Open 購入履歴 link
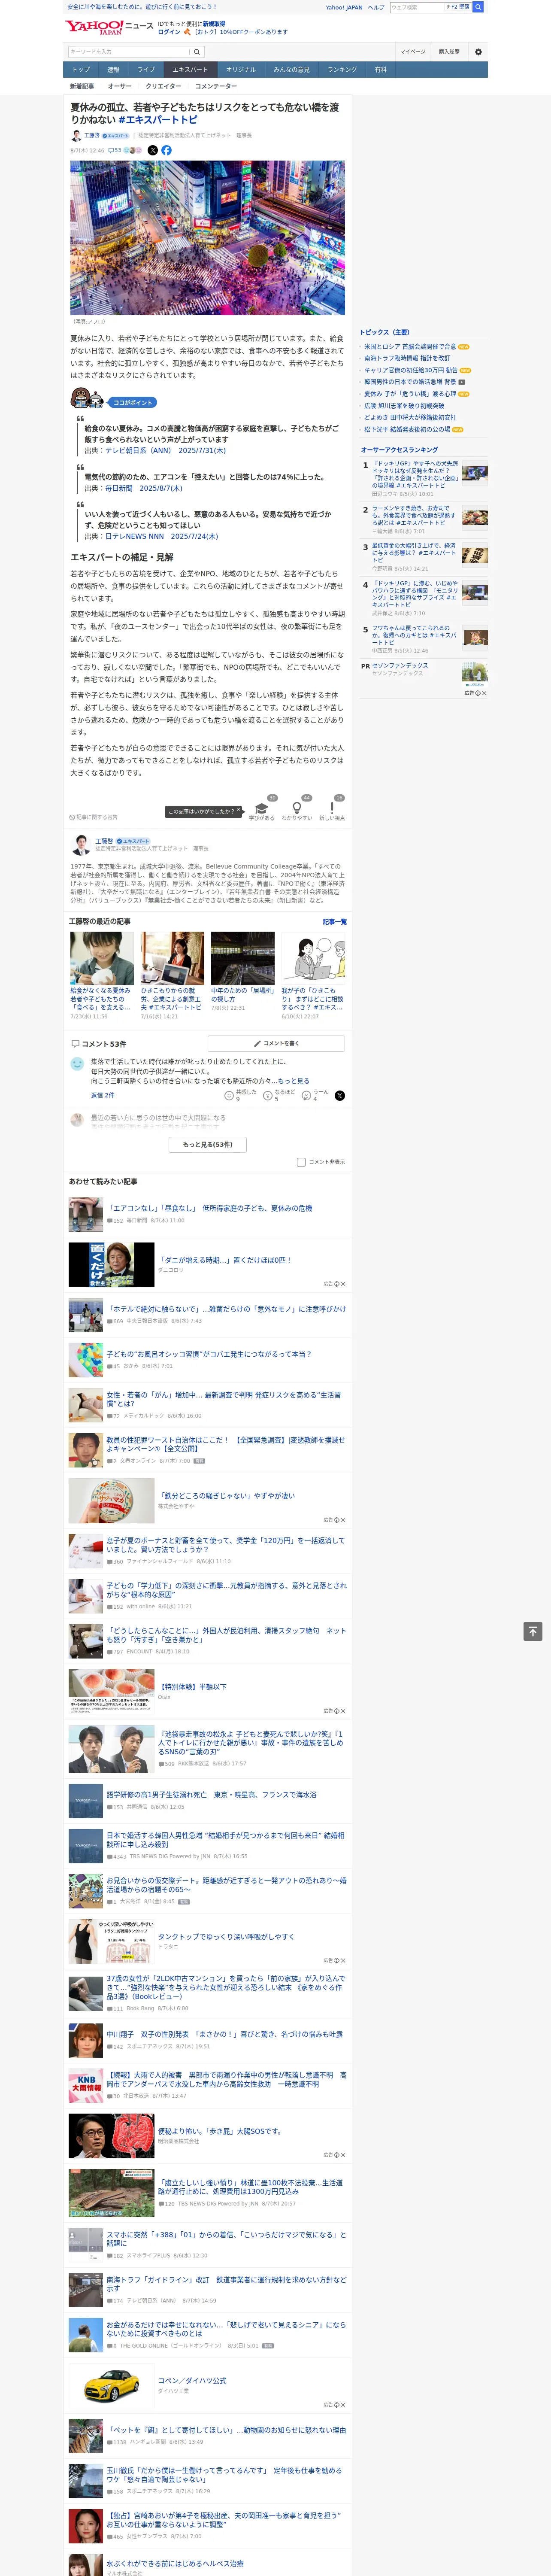This screenshot has height=2576, width=551. pyautogui.click(x=449, y=51)
